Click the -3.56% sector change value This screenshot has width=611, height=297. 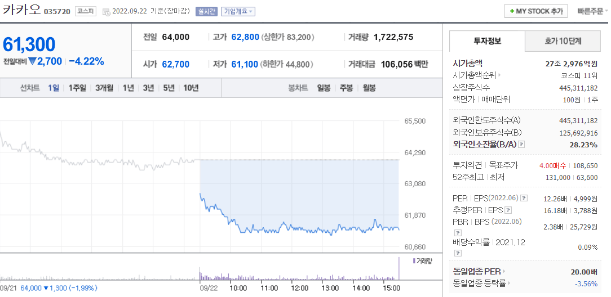[586, 284]
